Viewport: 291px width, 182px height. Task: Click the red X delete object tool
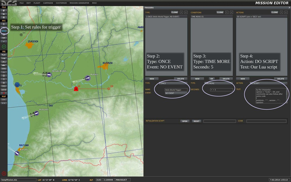point(4,93)
